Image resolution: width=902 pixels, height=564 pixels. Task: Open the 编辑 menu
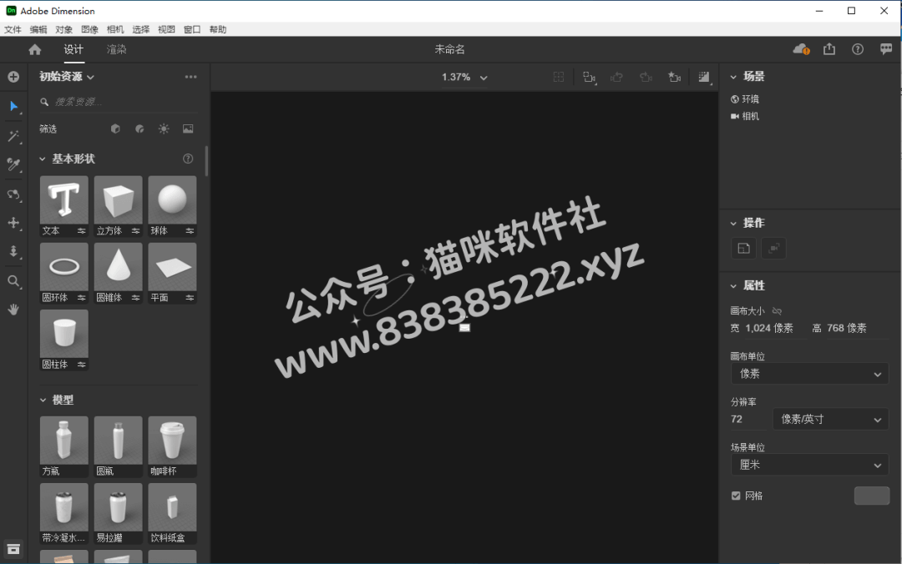38,29
